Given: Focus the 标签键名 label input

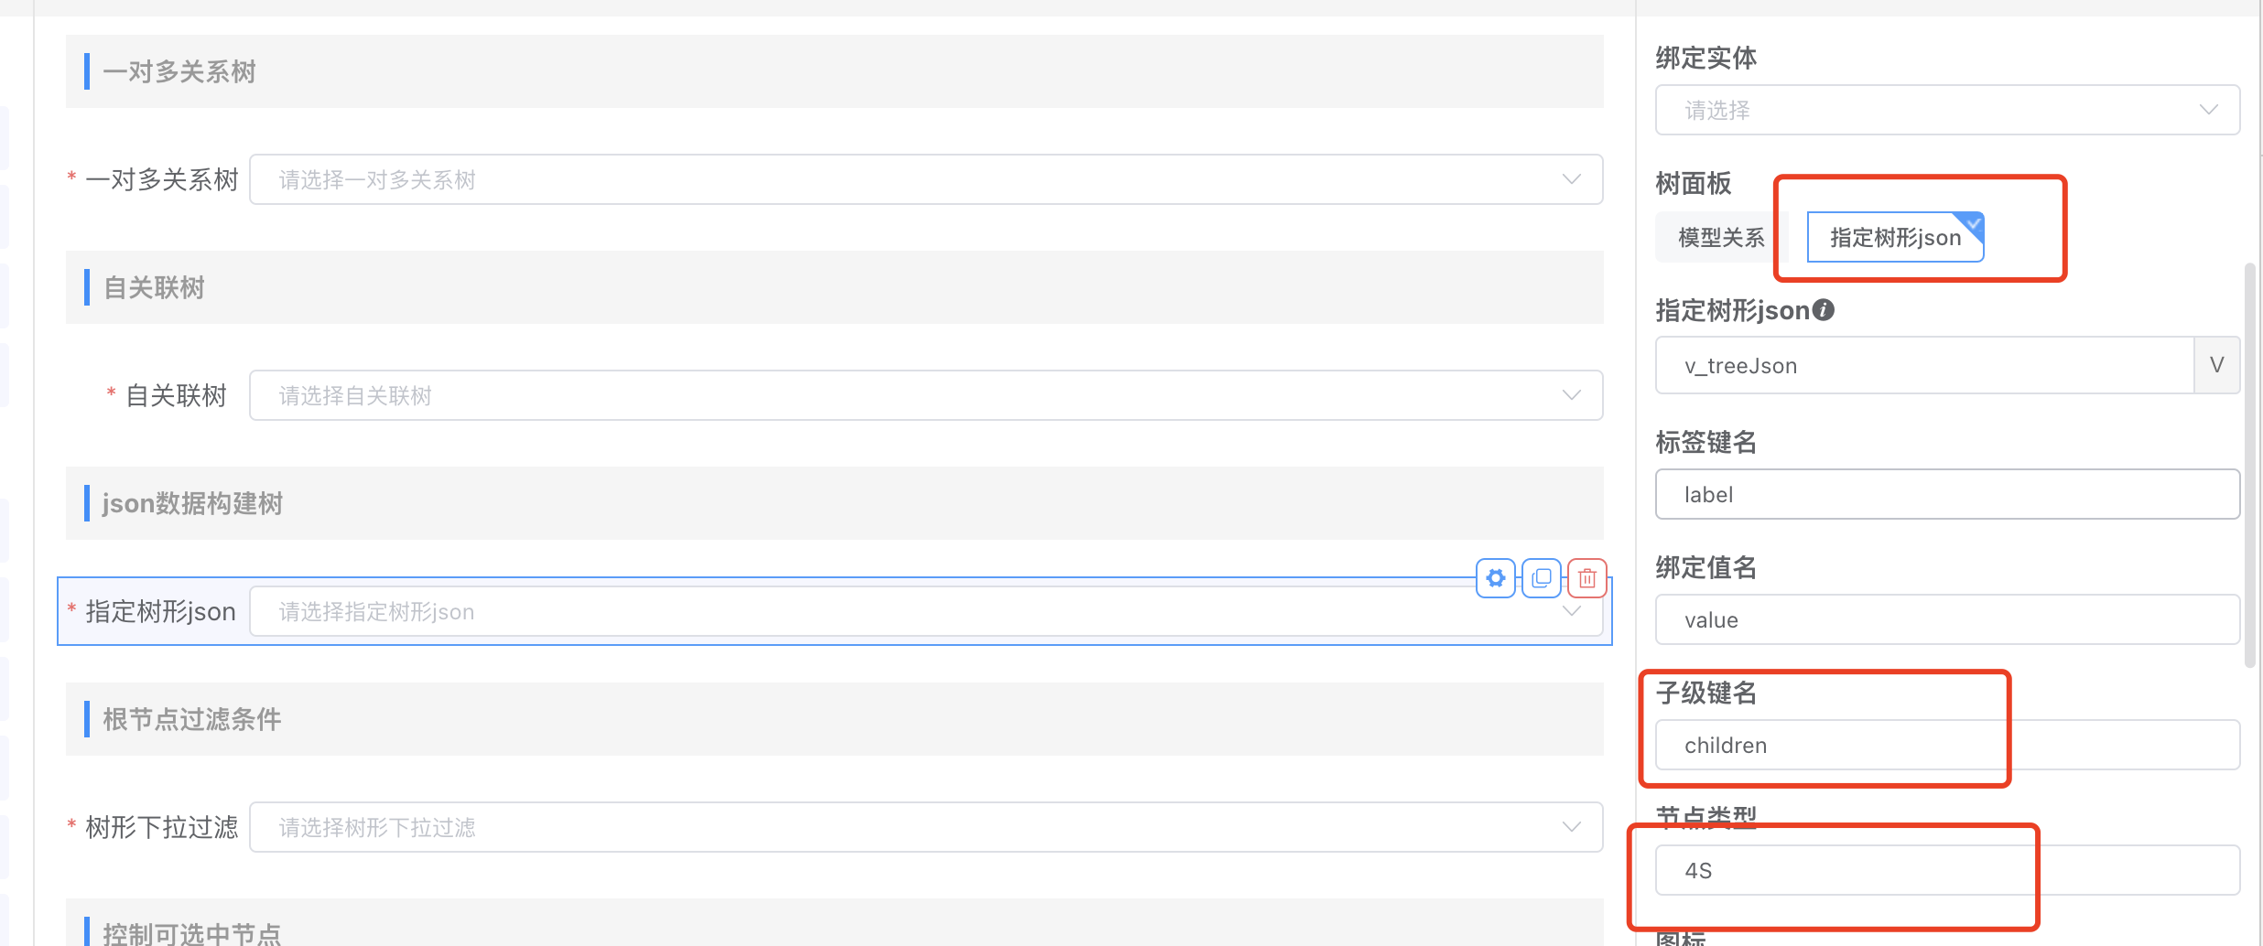Looking at the screenshot, I should 1946,494.
